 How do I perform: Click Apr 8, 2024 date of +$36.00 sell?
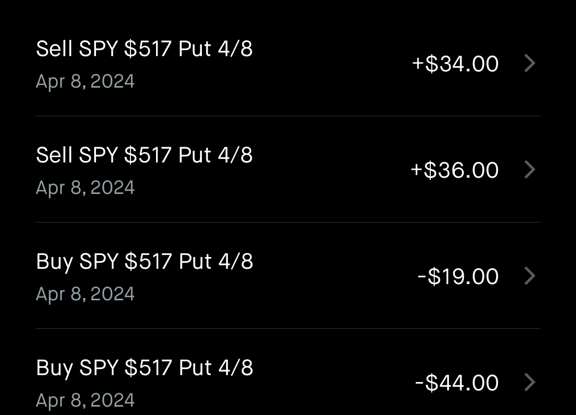(85, 188)
